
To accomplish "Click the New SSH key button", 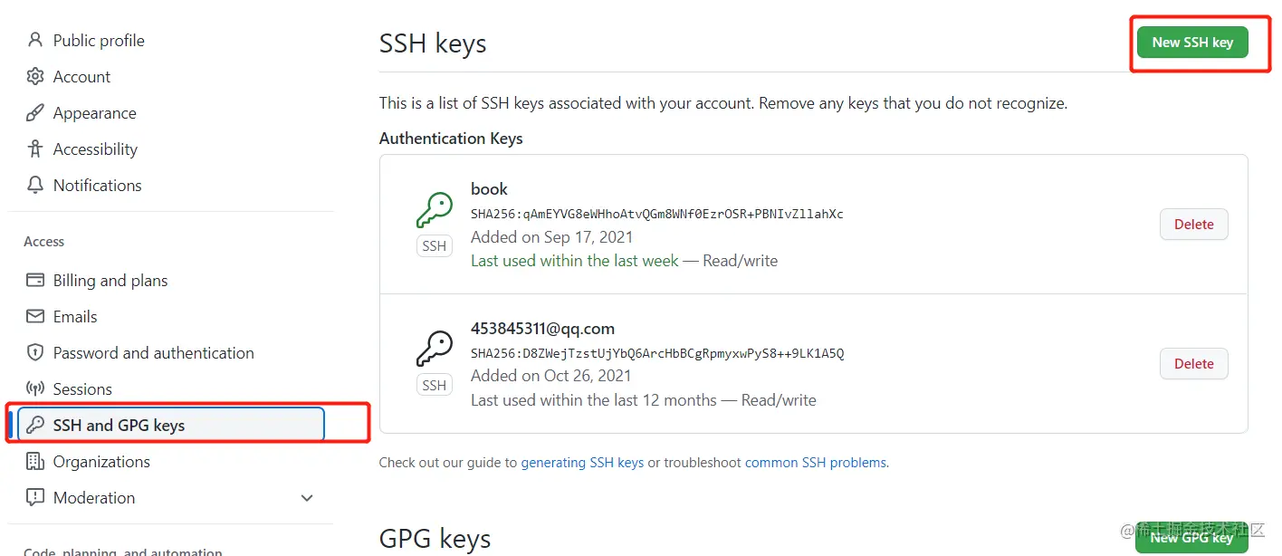I will (x=1192, y=43).
